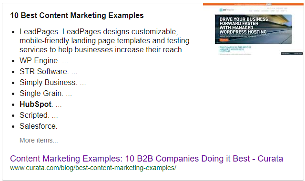This screenshot has width=305, height=181.
Task: Click the green curata.com blog URL
Action: (93, 168)
